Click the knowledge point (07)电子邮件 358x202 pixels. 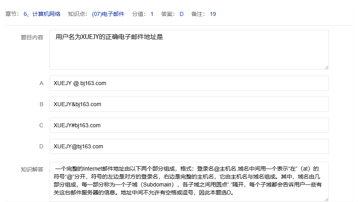click(108, 14)
